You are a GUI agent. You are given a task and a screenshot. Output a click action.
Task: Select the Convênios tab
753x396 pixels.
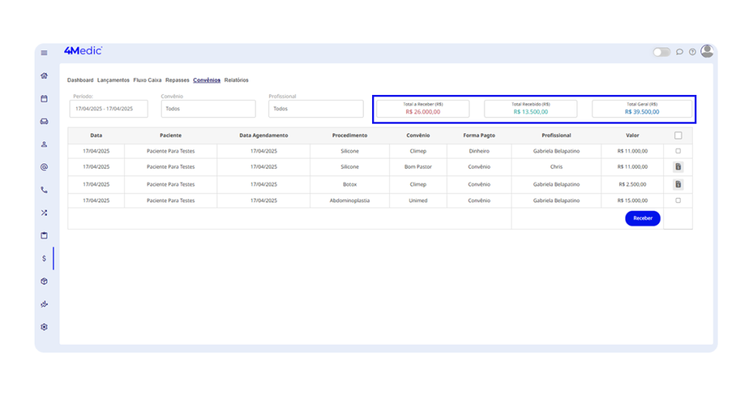point(207,80)
